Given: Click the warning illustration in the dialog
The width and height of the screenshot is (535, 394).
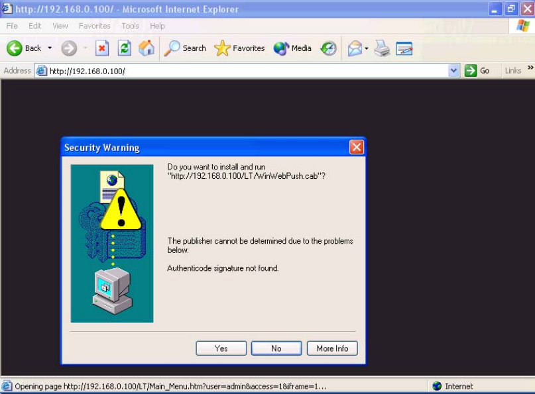Looking at the screenshot, I should (x=112, y=244).
